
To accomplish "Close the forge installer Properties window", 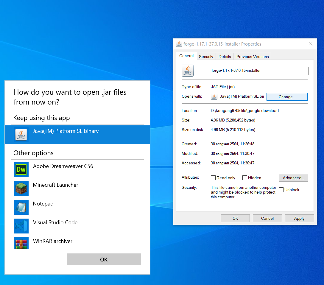I will [310, 44].
